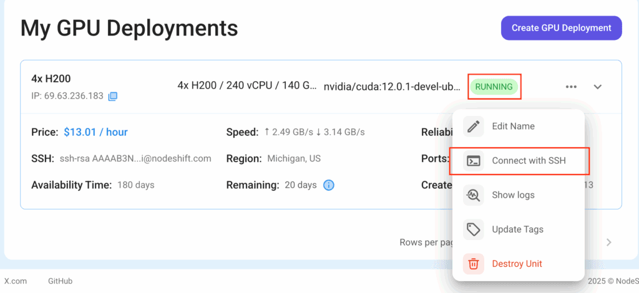Click the Show logs magnifier icon
The image size is (639, 293).
473,195
